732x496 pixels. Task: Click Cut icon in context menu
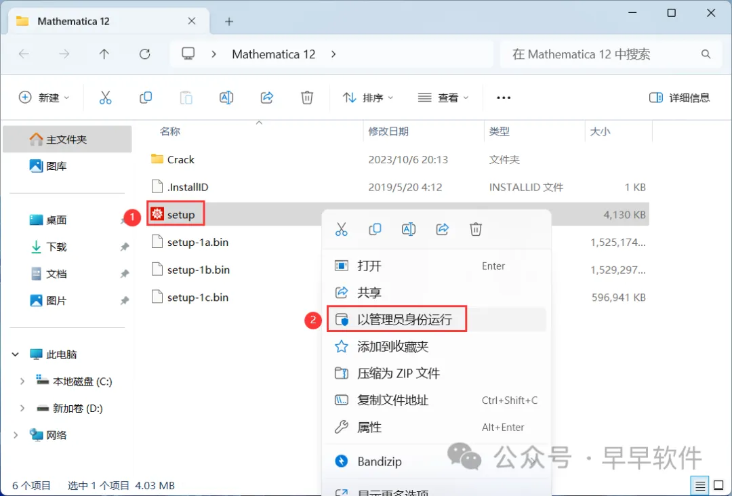[x=341, y=229]
